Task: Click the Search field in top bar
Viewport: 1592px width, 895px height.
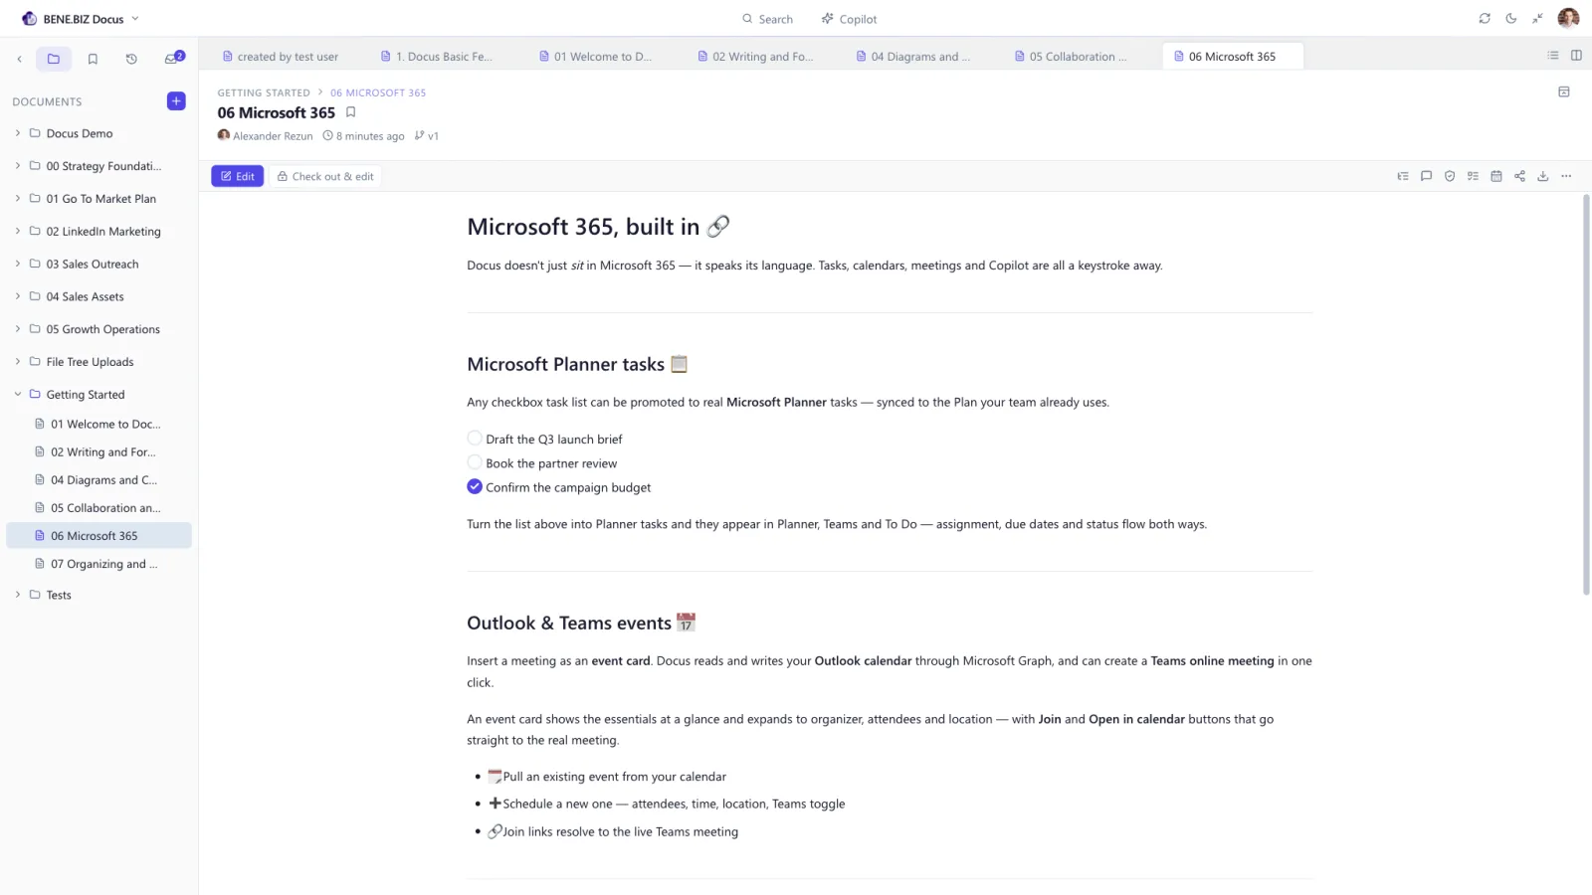Action: pyautogui.click(x=767, y=19)
